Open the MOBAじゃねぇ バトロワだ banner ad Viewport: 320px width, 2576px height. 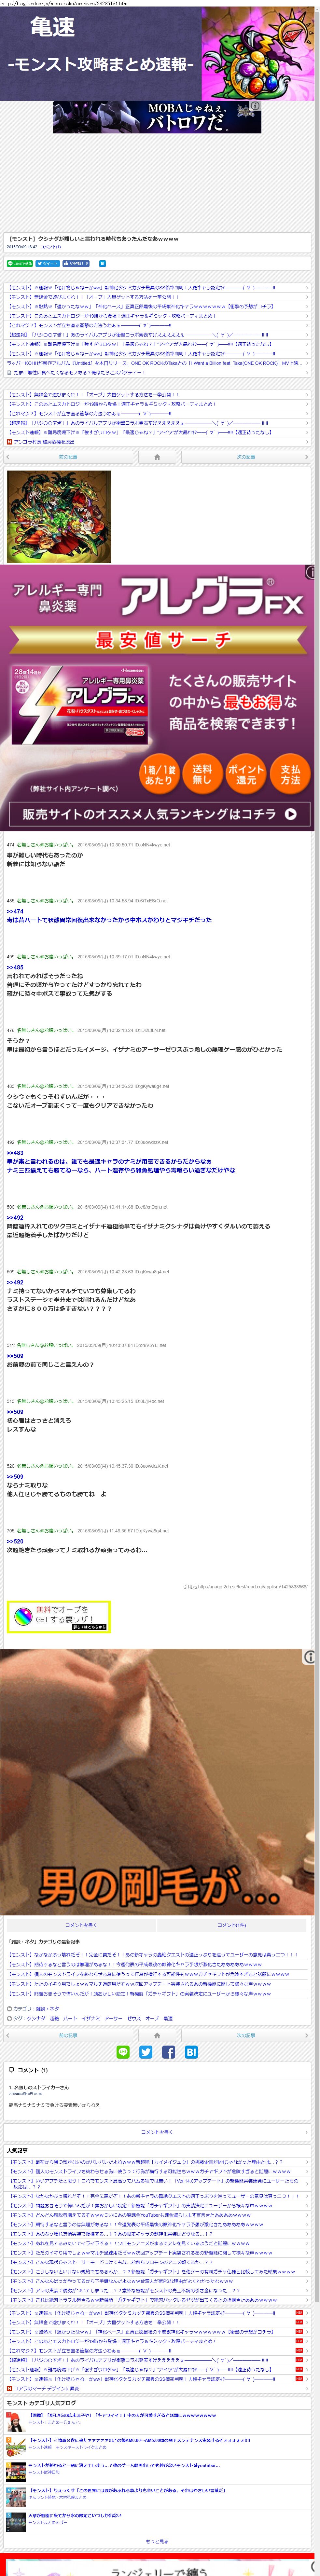pyautogui.click(x=157, y=117)
